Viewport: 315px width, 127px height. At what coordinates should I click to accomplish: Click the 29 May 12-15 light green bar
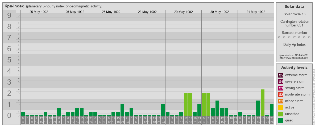186,105
